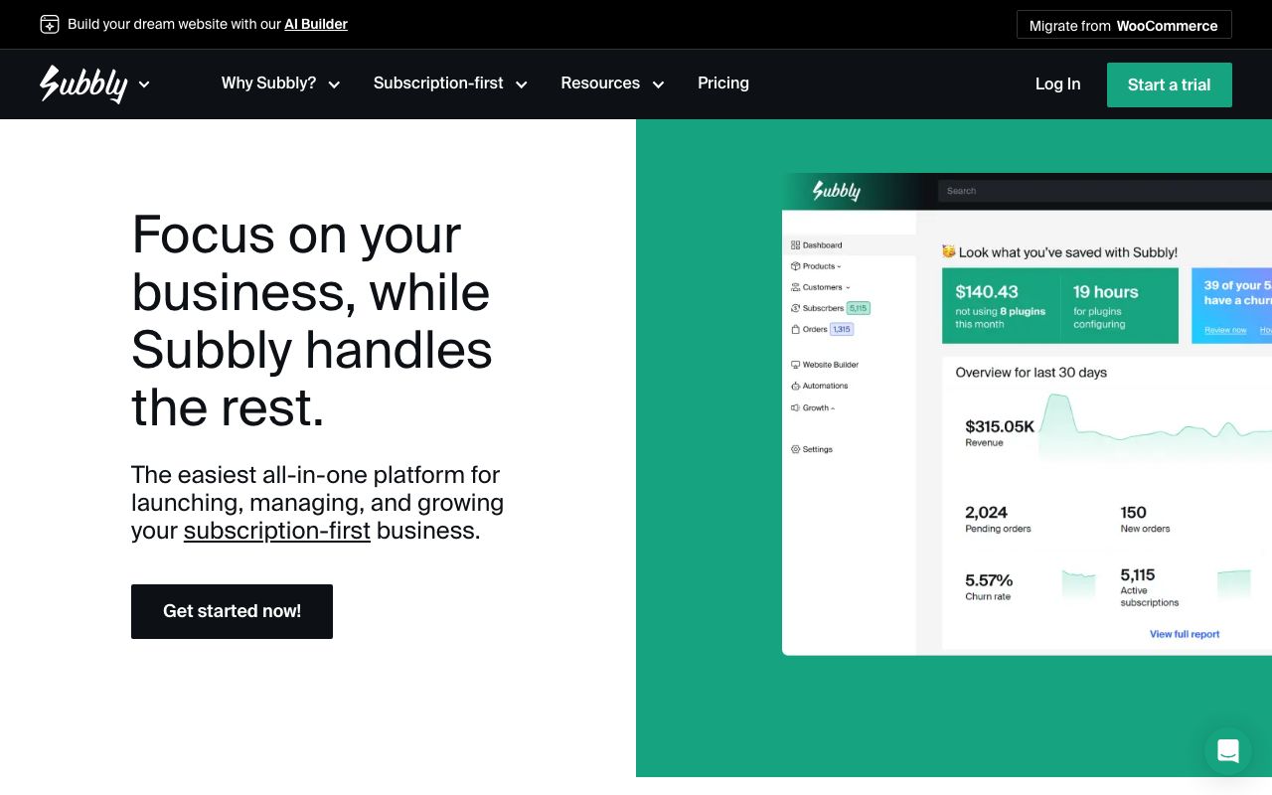Screen dimensions: 1272x795
Task: Click the 2,024 Pending orders value
Action: [986, 513]
